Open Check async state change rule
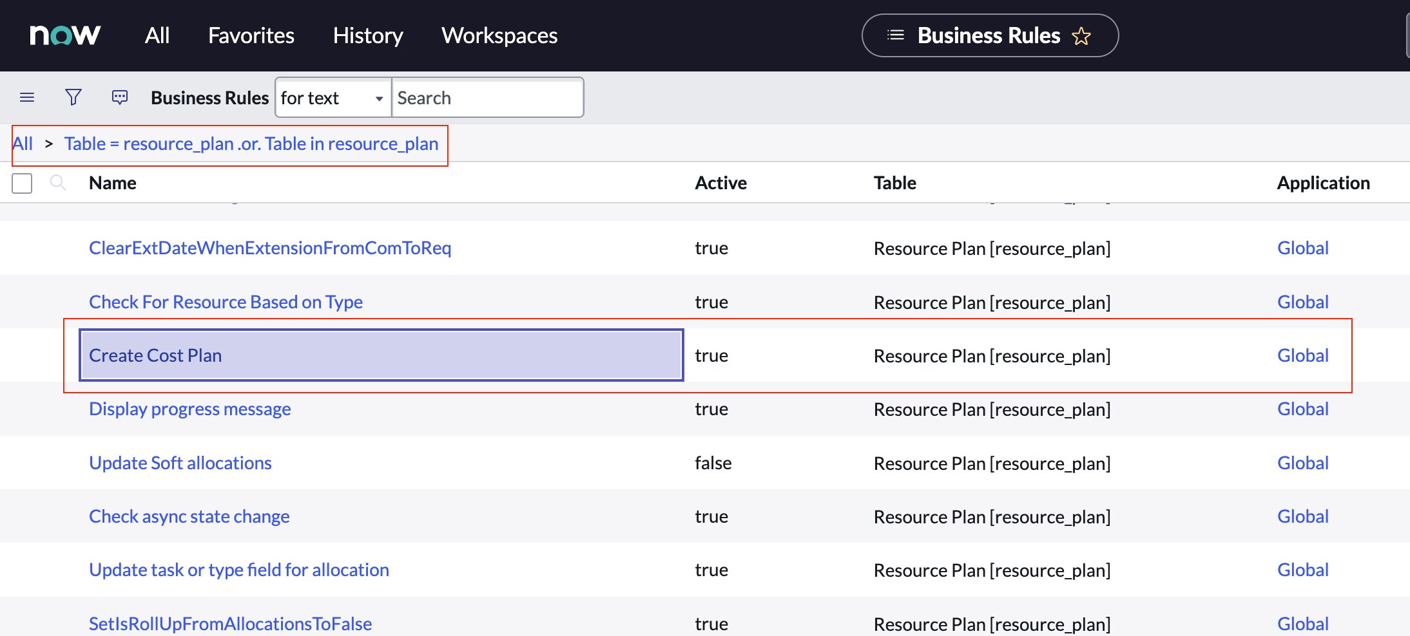This screenshot has width=1410, height=636. click(x=189, y=516)
